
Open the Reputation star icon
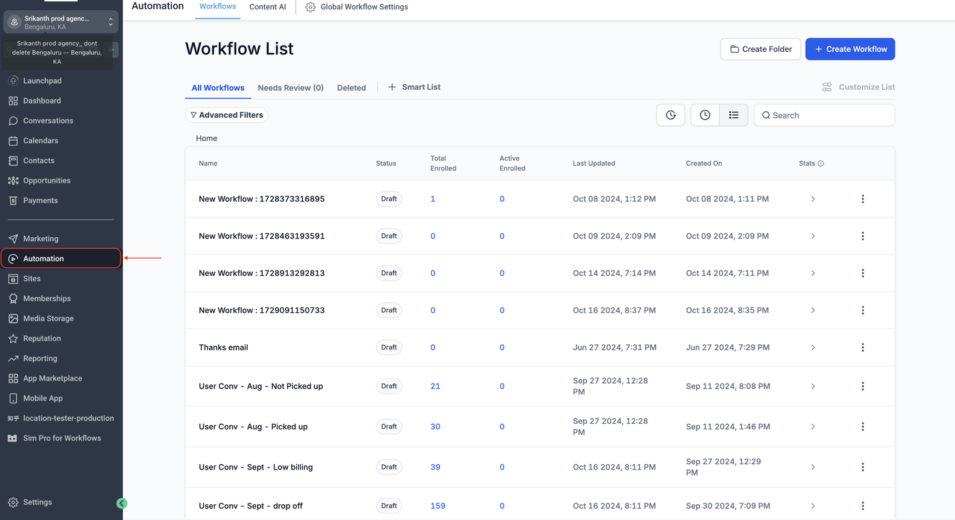click(13, 339)
